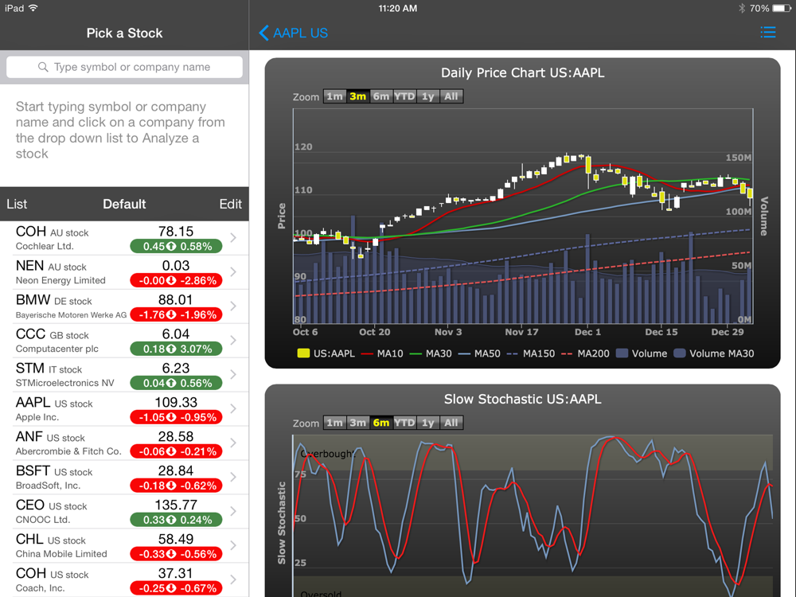This screenshot has height=597, width=796.
Task: Expand the NEN Neon Energy row chevron
Action: (233, 271)
